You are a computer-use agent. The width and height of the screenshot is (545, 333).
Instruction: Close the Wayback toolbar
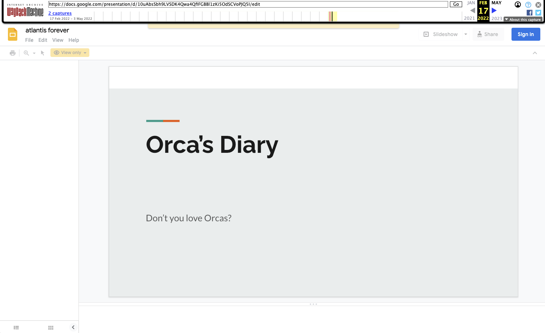pyautogui.click(x=538, y=5)
